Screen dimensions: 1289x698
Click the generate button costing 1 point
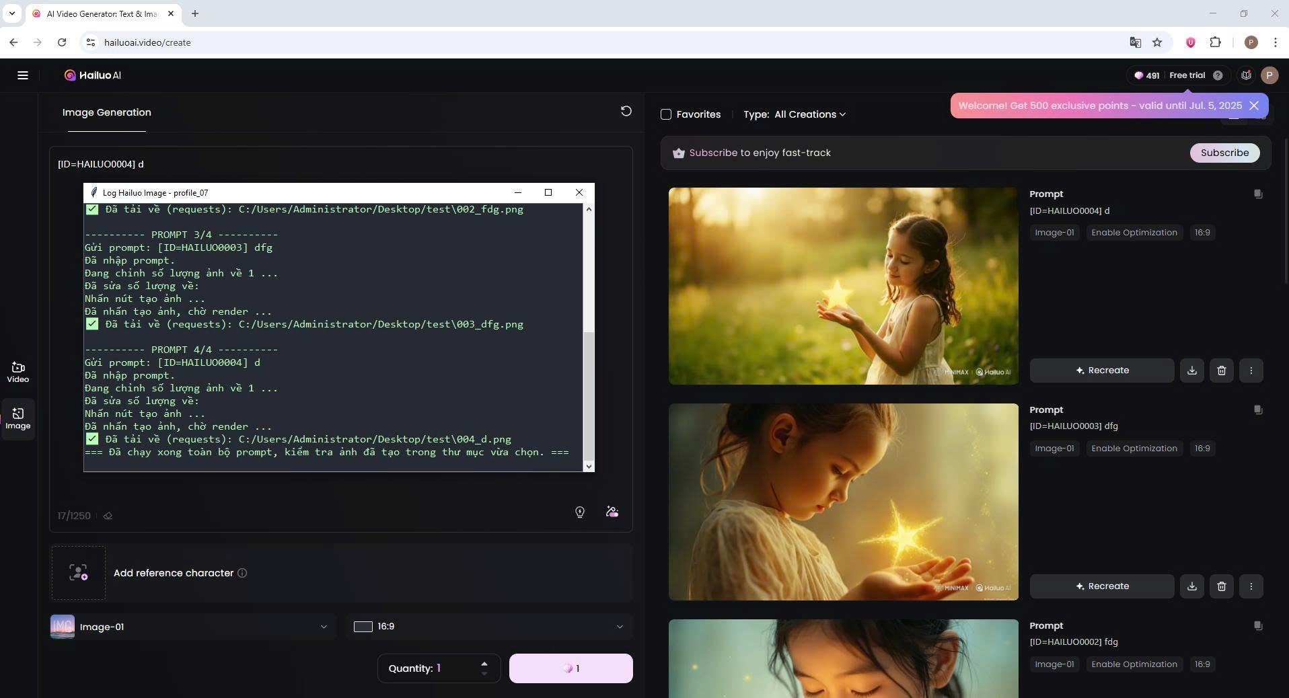point(570,668)
